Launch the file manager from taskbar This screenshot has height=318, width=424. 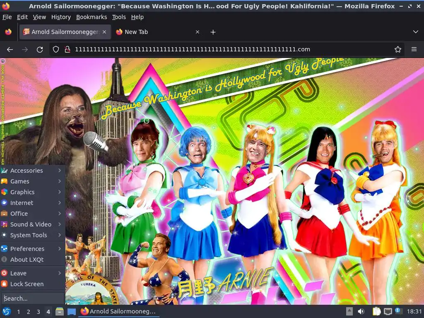[x=60, y=311]
